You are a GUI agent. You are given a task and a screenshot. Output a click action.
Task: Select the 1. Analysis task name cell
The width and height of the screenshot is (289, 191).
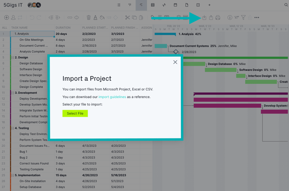pos(32,34)
